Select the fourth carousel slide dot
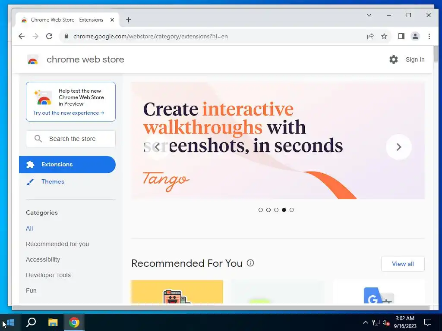The width and height of the screenshot is (442, 331). point(284,210)
